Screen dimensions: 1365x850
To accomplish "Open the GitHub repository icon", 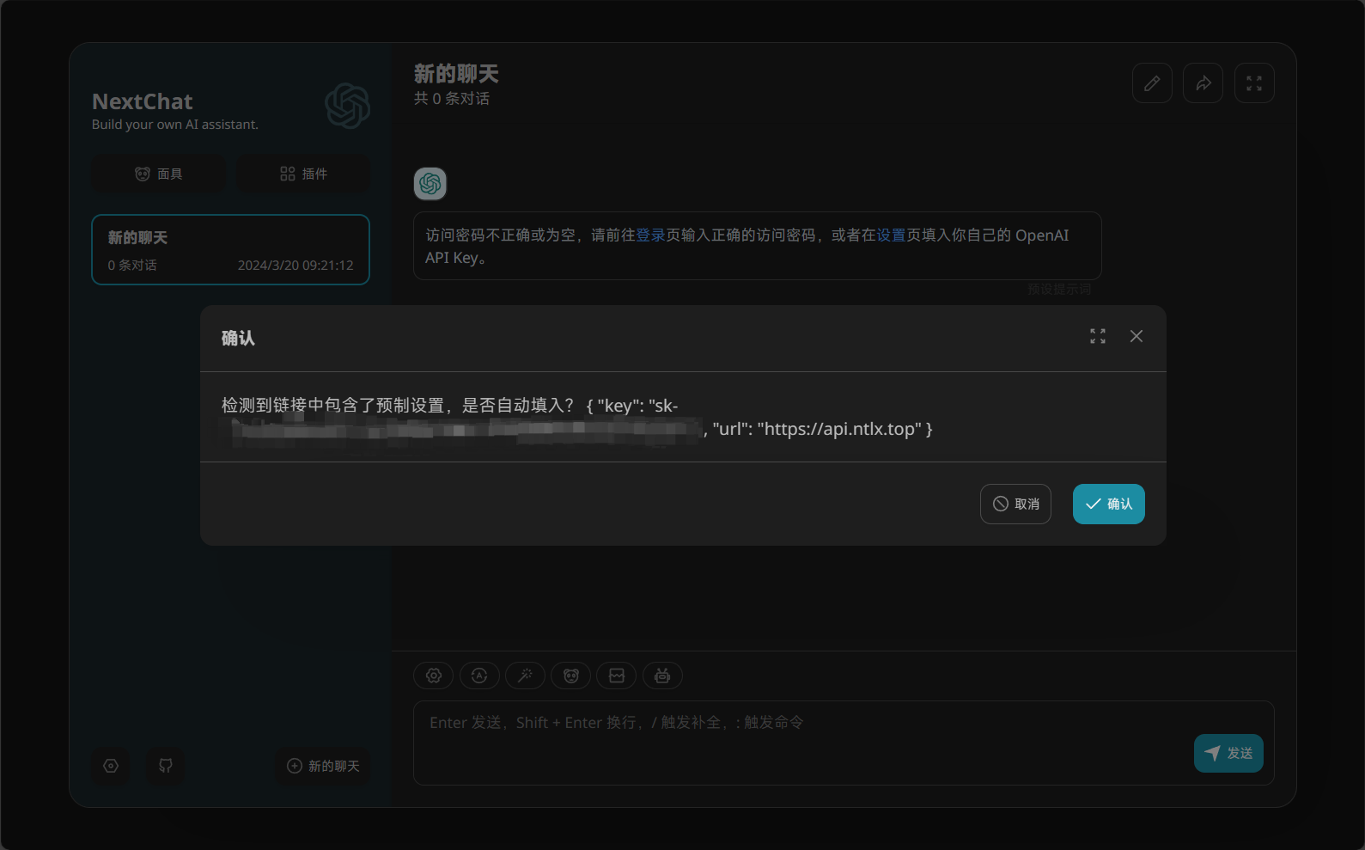I will point(166,766).
